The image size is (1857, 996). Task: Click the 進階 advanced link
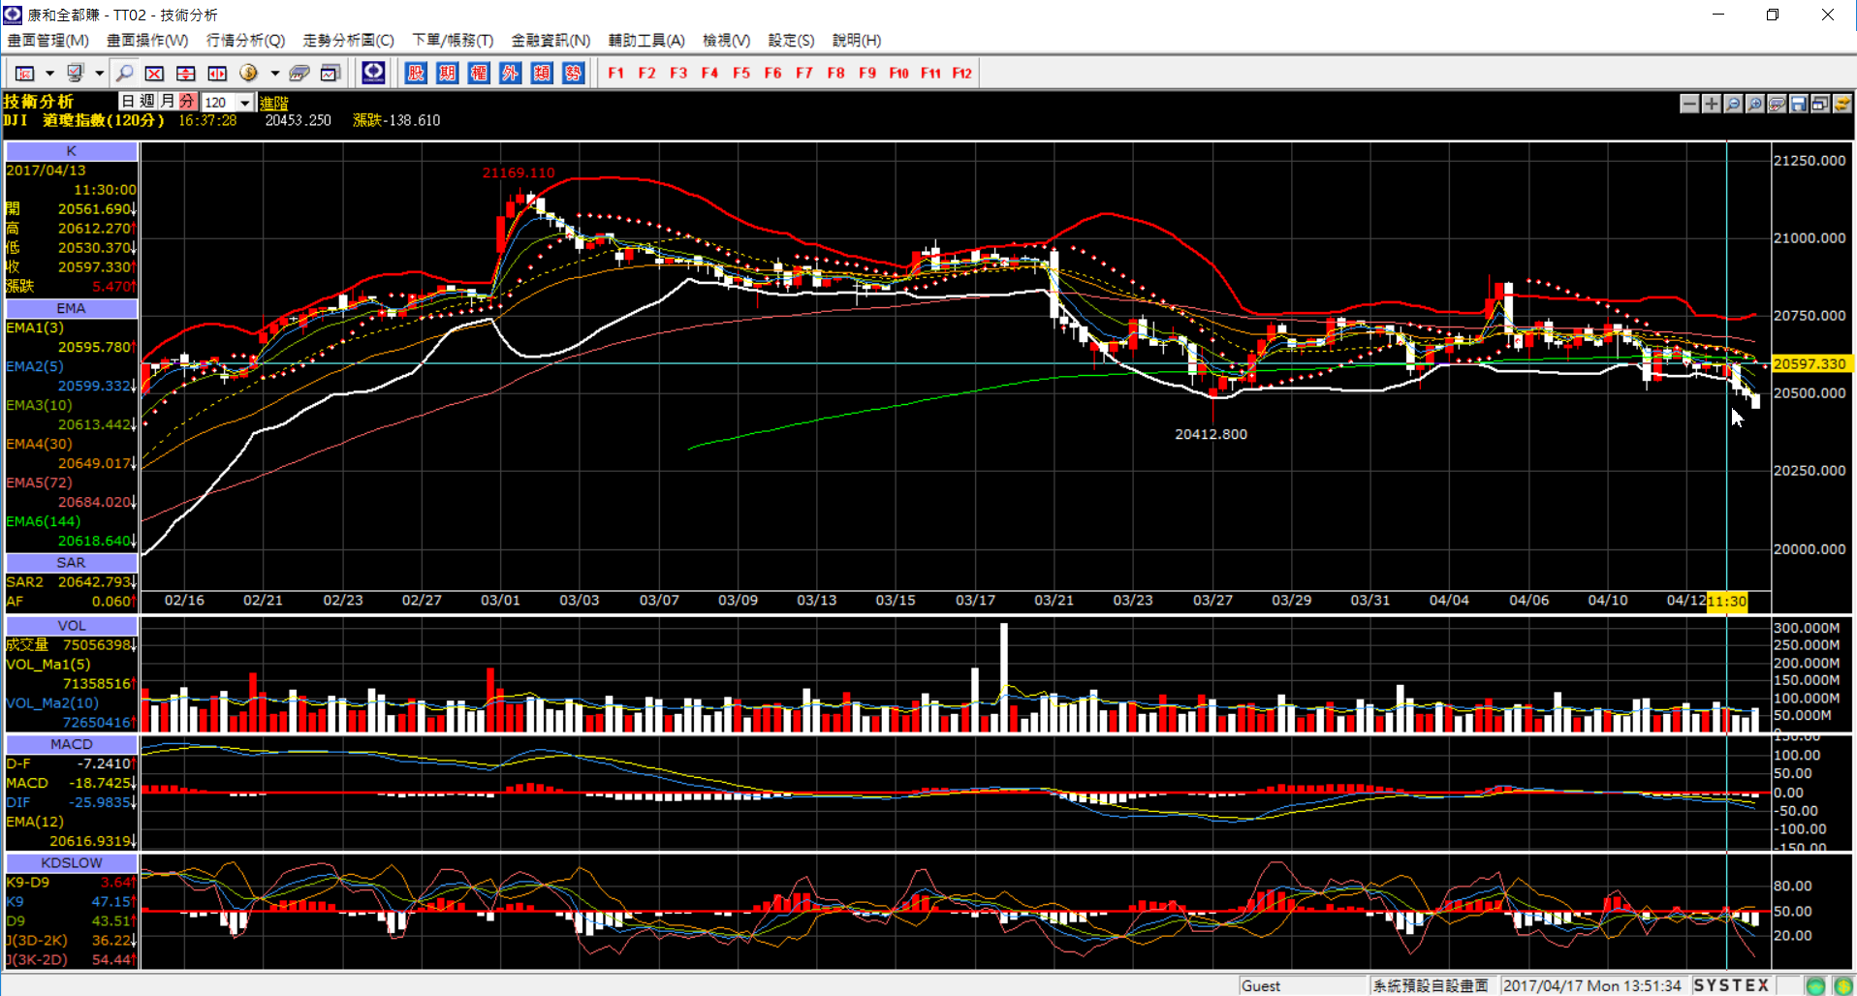(274, 103)
